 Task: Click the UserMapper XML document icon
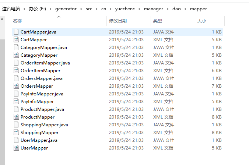click(16, 148)
